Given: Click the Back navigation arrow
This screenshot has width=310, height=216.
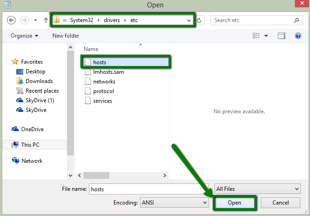Looking at the screenshot, I should (11, 20).
